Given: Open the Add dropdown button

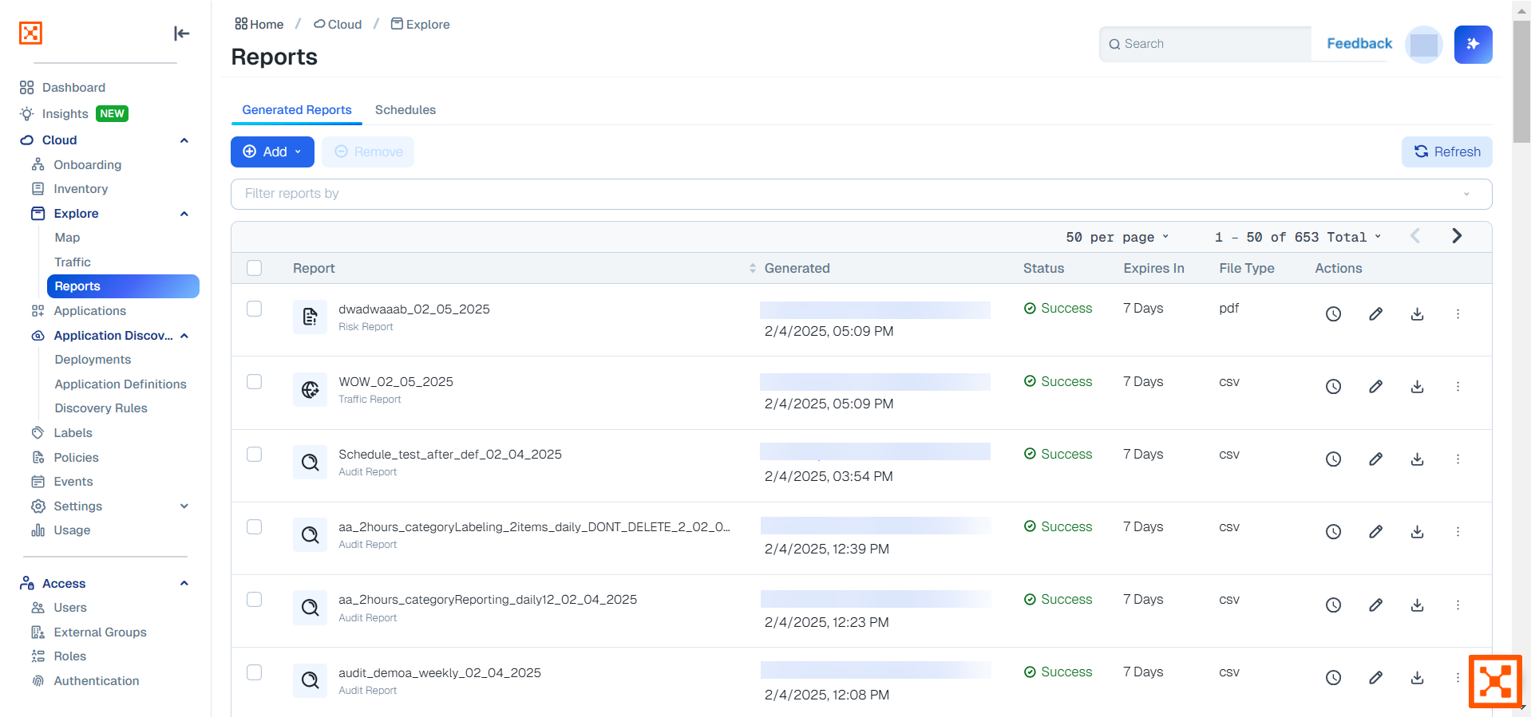Looking at the screenshot, I should pyautogui.click(x=272, y=152).
